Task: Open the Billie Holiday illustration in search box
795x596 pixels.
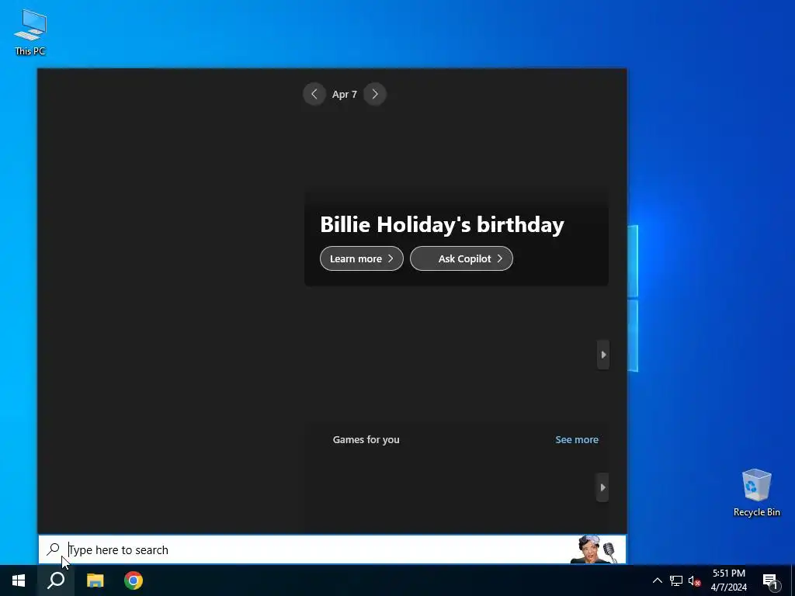Action: point(594,549)
